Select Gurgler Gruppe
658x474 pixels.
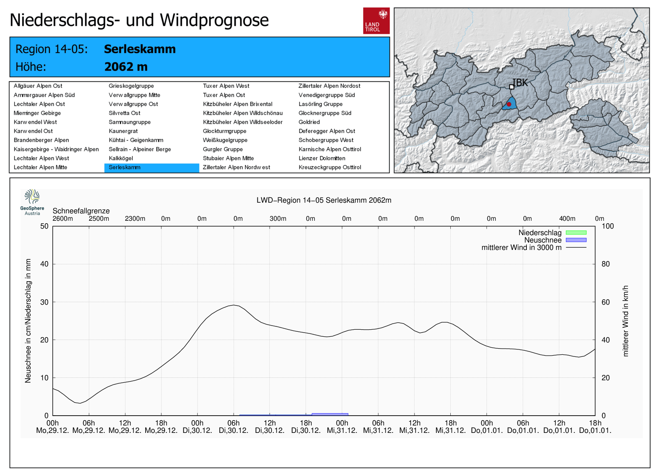point(222,149)
